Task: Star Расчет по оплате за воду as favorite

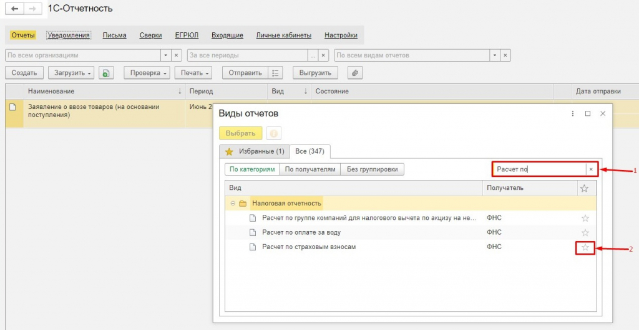Action: pyautogui.click(x=585, y=232)
